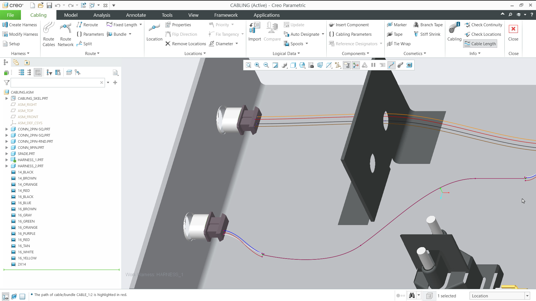Click the Marker cosmetic tool
Image resolution: width=536 pixels, height=301 pixels.
(397, 25)
